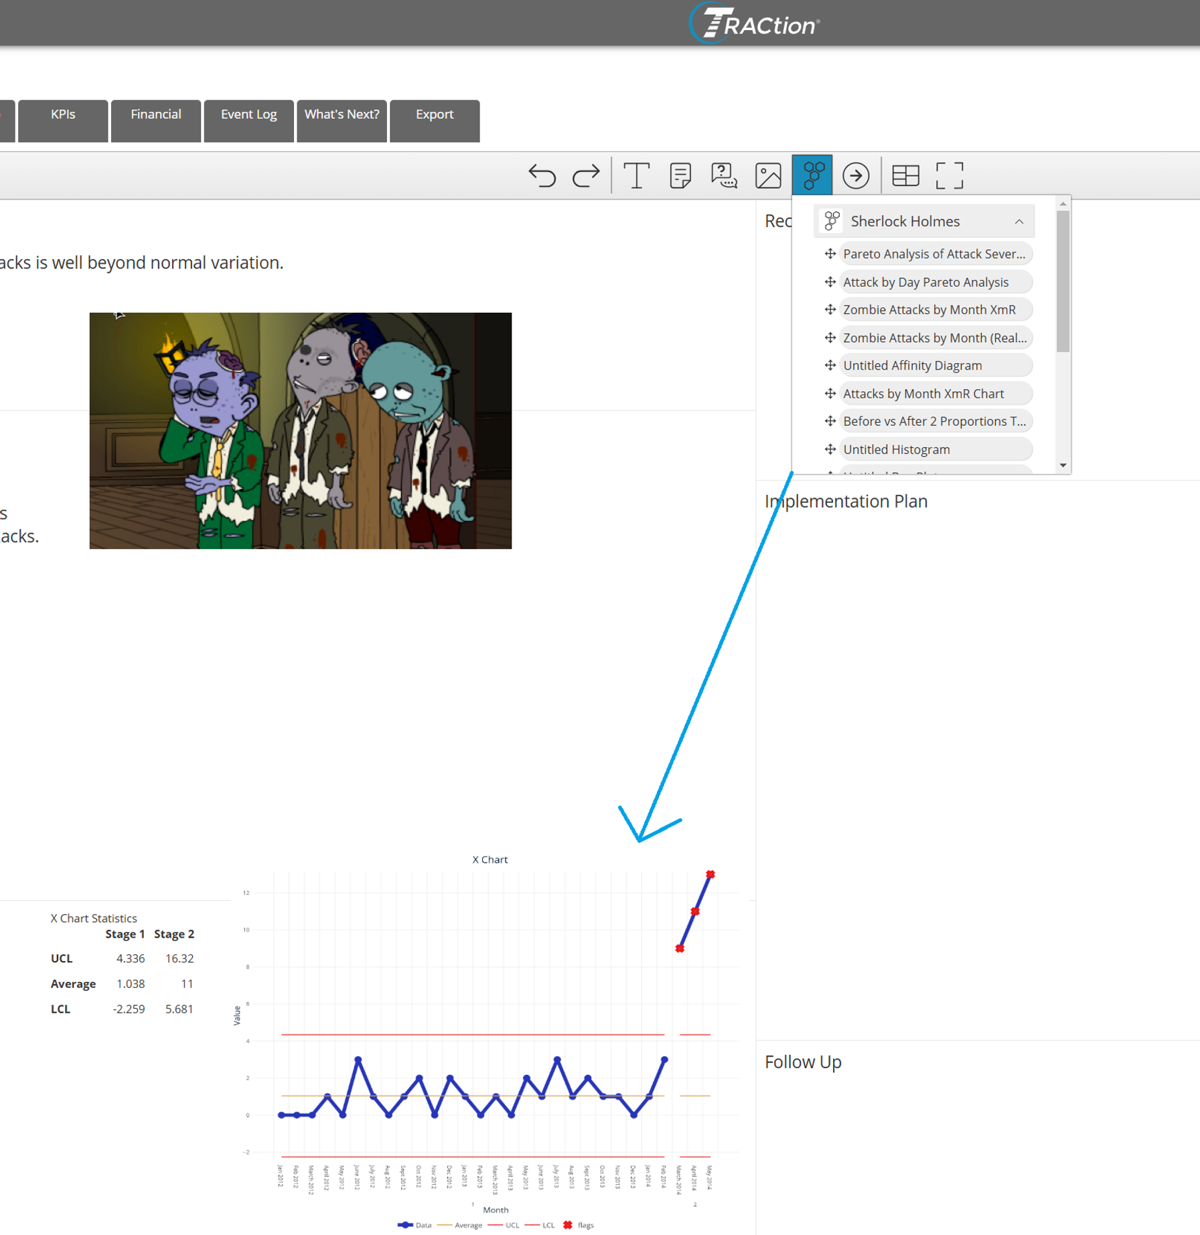Click the highest red flagged data point
This screenshot has height=1235, width=1200.
coord(710,875)
